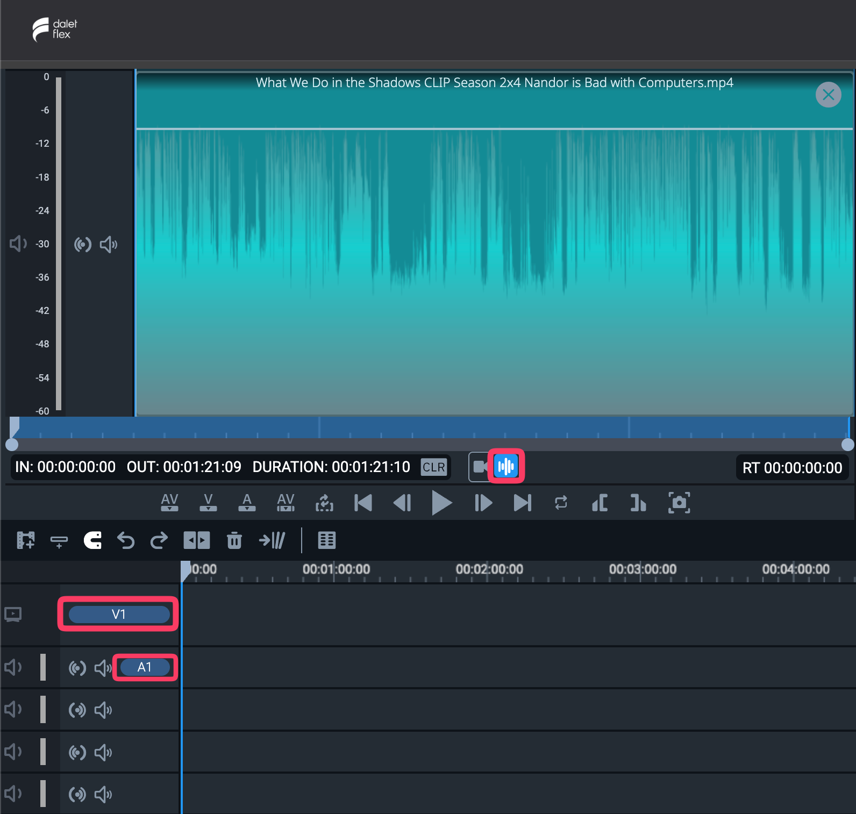Click the add track icon

click(x=59, y=541)
